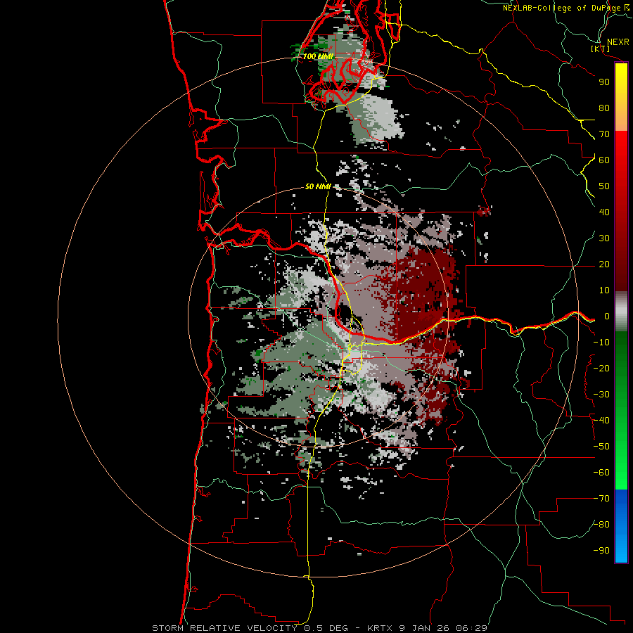Viewport: 633px width, 633px height.
Task: Click the 30 value on the velocity scale
Action: (x=604, y=238)
